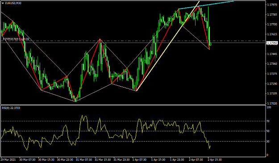
Task: Open the triangle menu beside EURUSD,M30
Action: coord(3,3)
